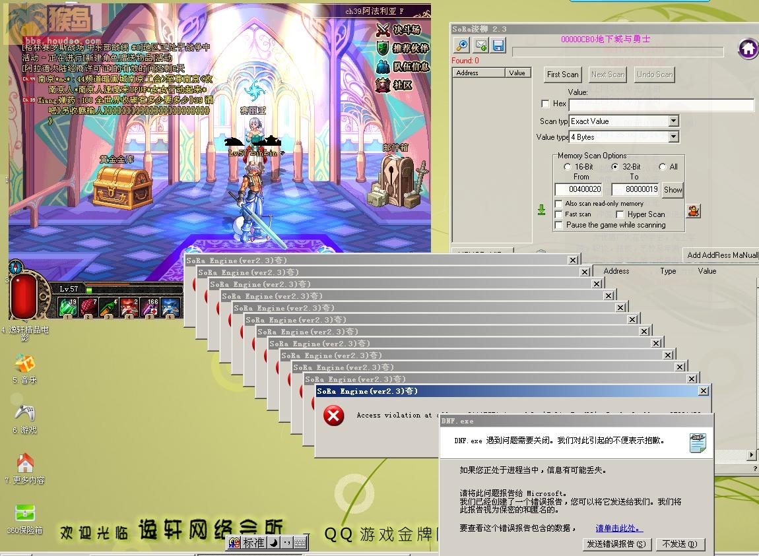Use the green bottle in hotbar slot 3
759x556 pixels.
[109, 307]
